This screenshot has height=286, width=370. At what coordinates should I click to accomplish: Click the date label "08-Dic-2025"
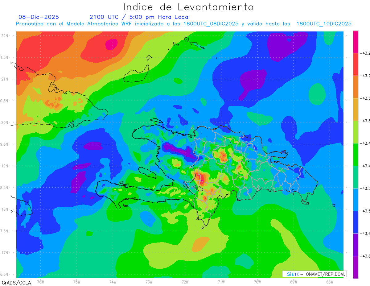point(39,17)
